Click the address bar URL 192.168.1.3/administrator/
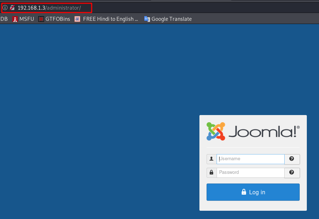This screenshot has height=219, width=319. point(49,8)
